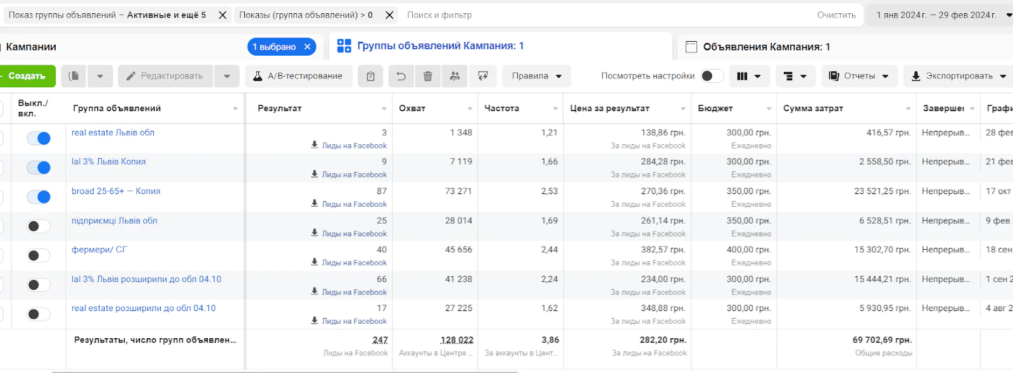
Task: Click the total 247 results value
Action: tap(380, 340)
